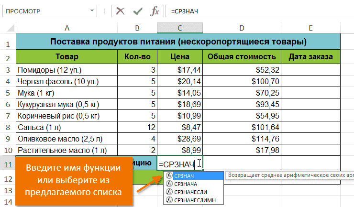Click the fx icon beside СРЗНАЧЕСЛИМН suggestion
The height and width of the screenshot is (207, 354).
[169, 199]
